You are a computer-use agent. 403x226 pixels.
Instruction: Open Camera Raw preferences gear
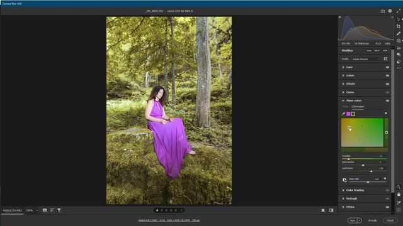coord(390,11)
